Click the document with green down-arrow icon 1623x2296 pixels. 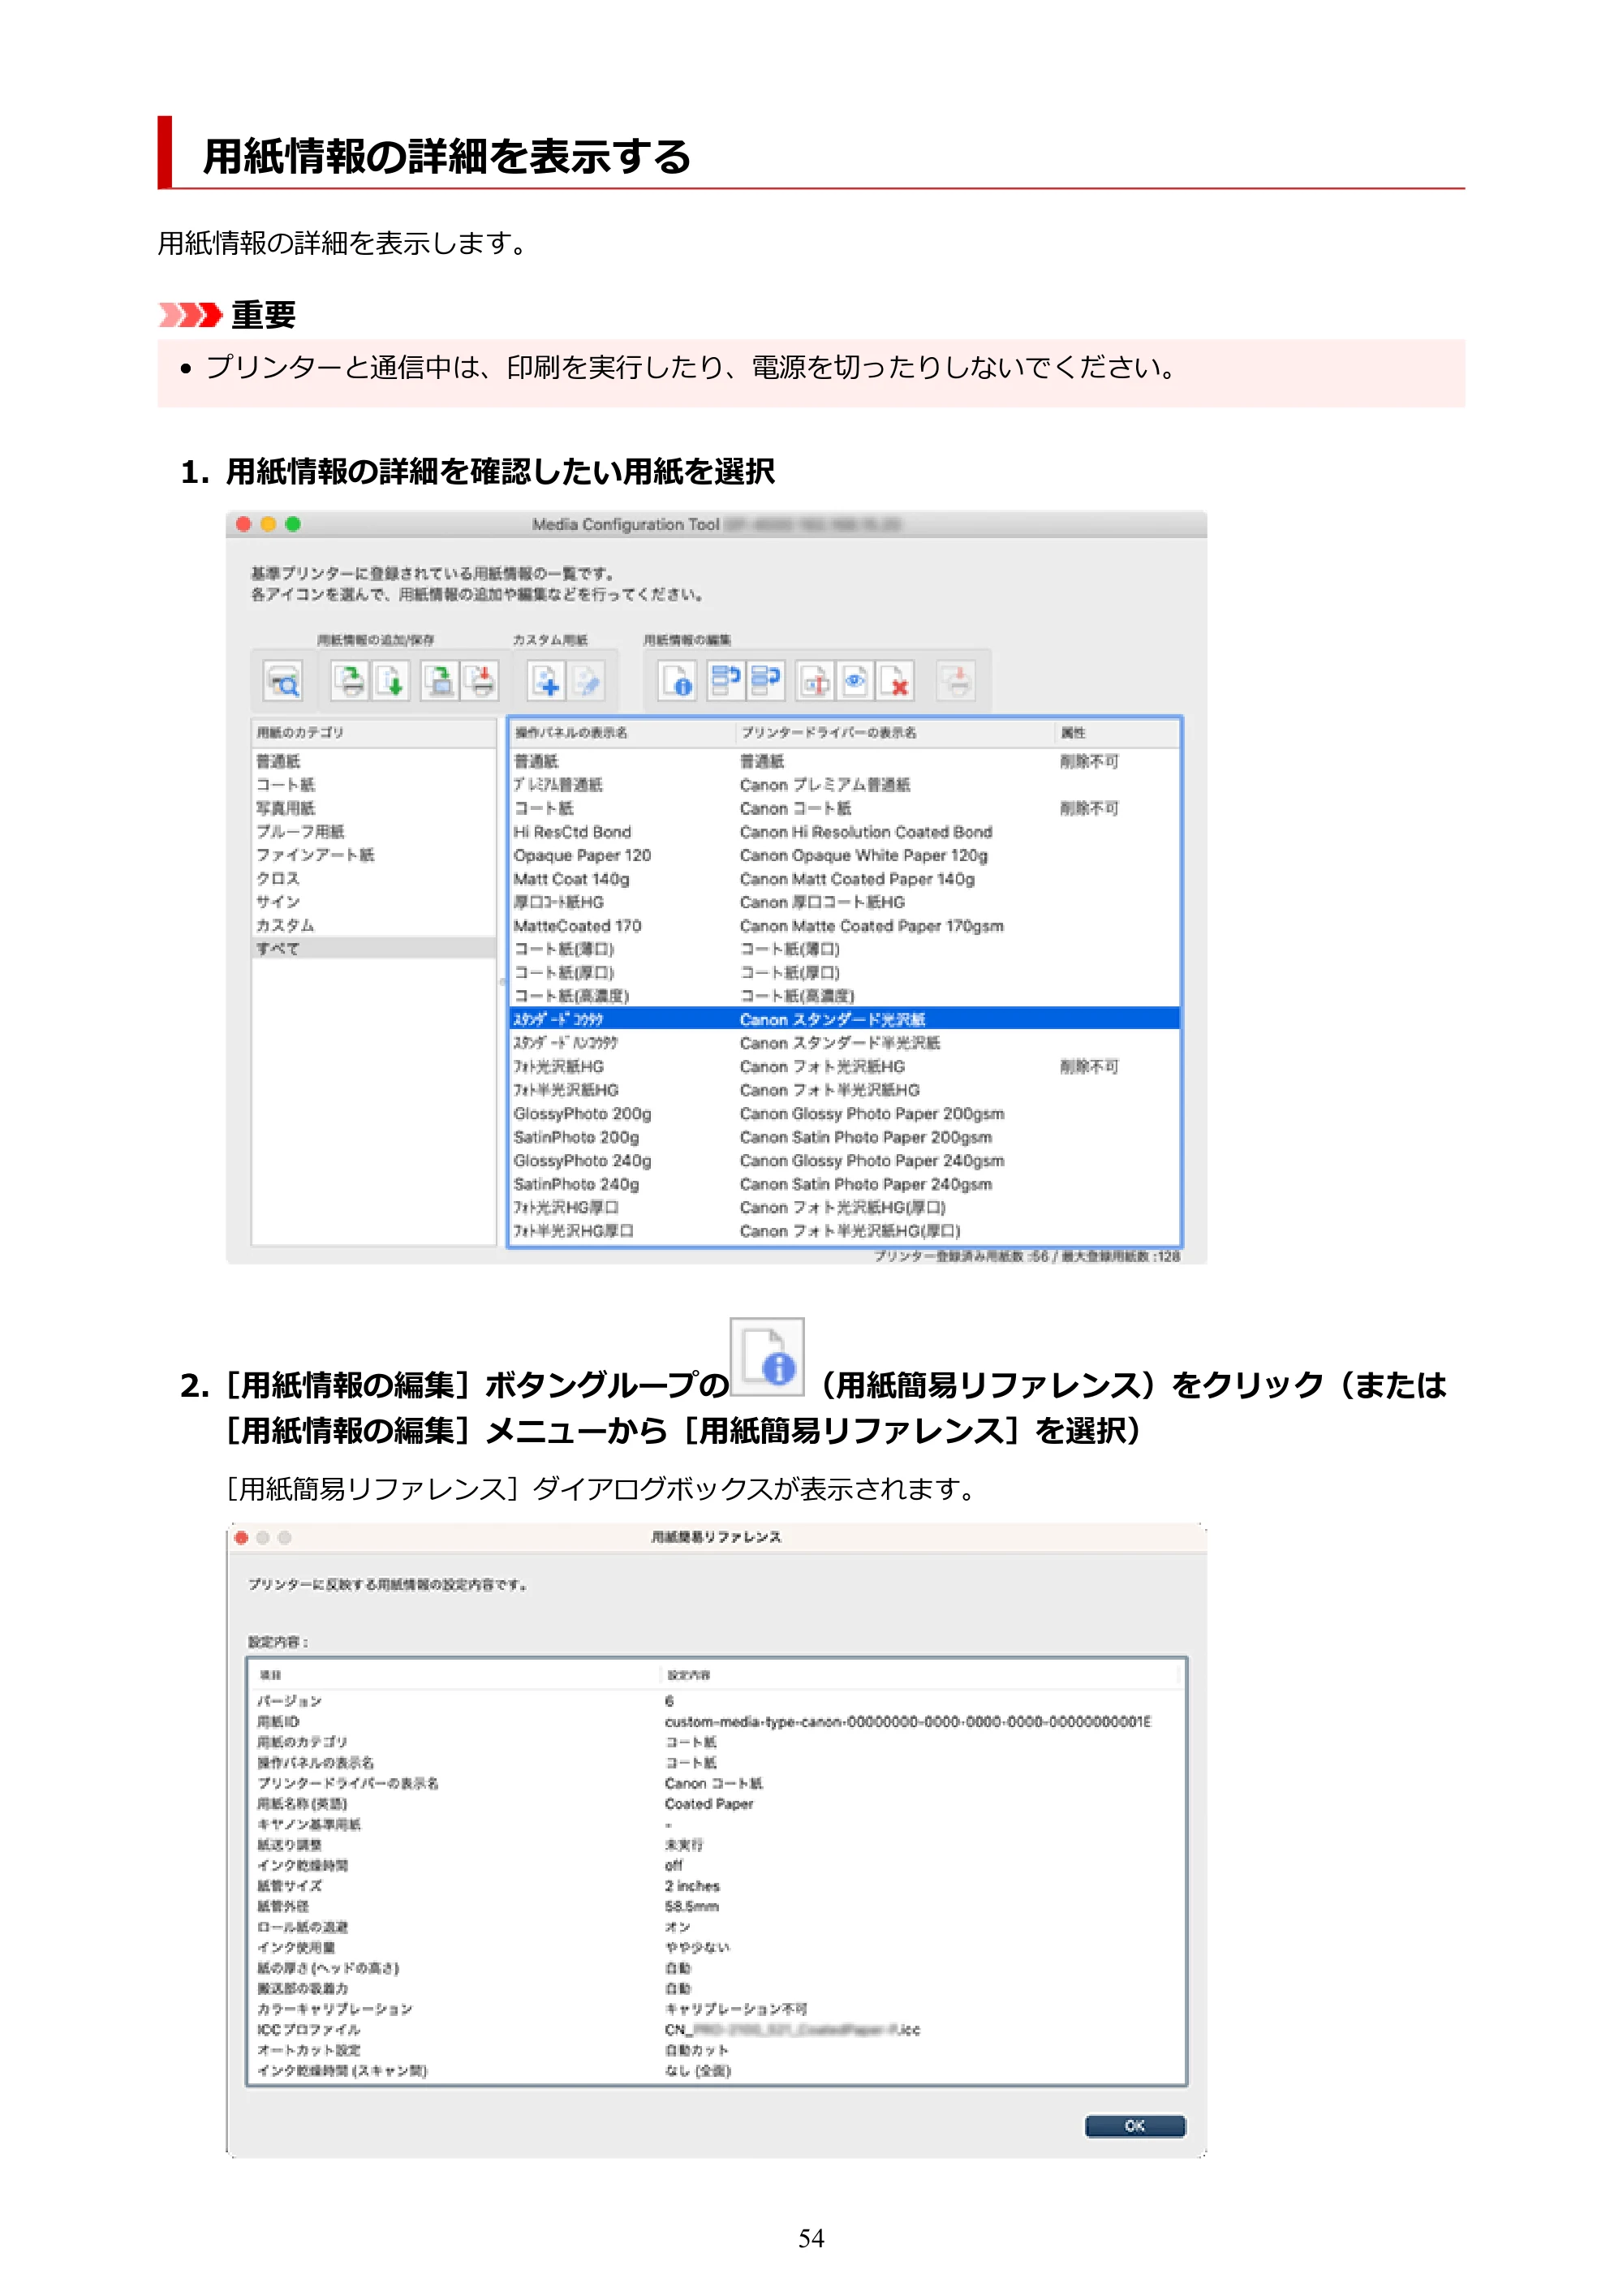(391, 681)
